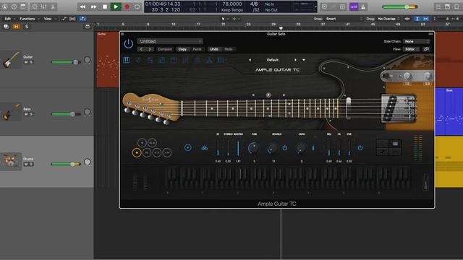463x260 pixels.
Task: Go to previous preset arrow in plugin header
Action: coord(142,49)
